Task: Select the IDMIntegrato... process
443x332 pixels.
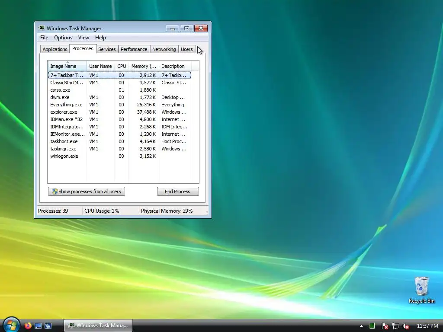Action: click(119, 127)
